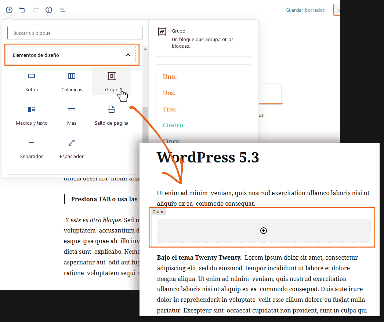
Task: Select the Grupo label tab on block
Action: [x=159, y=212]
